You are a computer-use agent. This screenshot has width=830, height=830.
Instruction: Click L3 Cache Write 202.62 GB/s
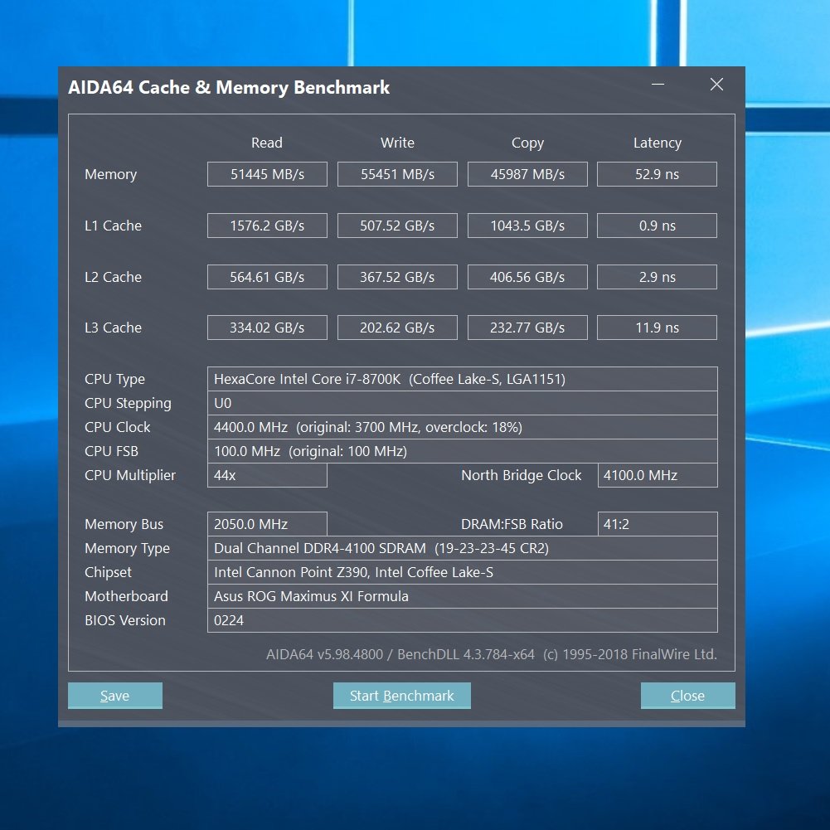(397, 328)
